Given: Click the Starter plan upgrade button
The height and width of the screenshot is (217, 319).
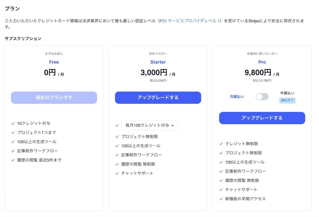Looking at the screenshot, I should pos(158,98).
